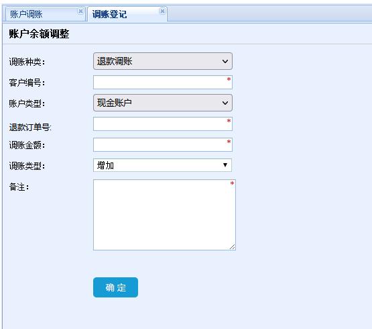372x329 pixels.
Task: Click the 账户余额调整 heading text
Action: click(x=39, y=34)
